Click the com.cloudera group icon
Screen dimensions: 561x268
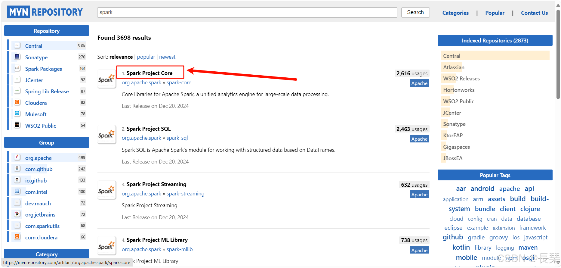pyautogui.click(x=17, y=237)
